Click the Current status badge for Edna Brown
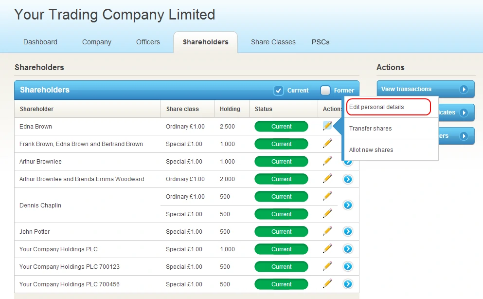Viewport: 483px width, 299px height. pyautogui.click(x=281, y=126)
